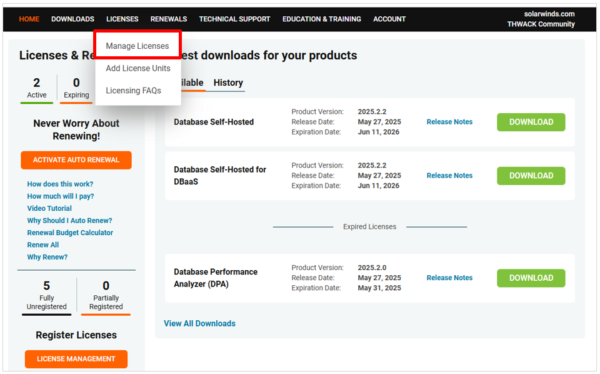Image resolution: width=600 pixels, height=374 pixels.
Task: Open the 'Why Renew?' link
Action: pyautogui.click(x=47, y=257)
